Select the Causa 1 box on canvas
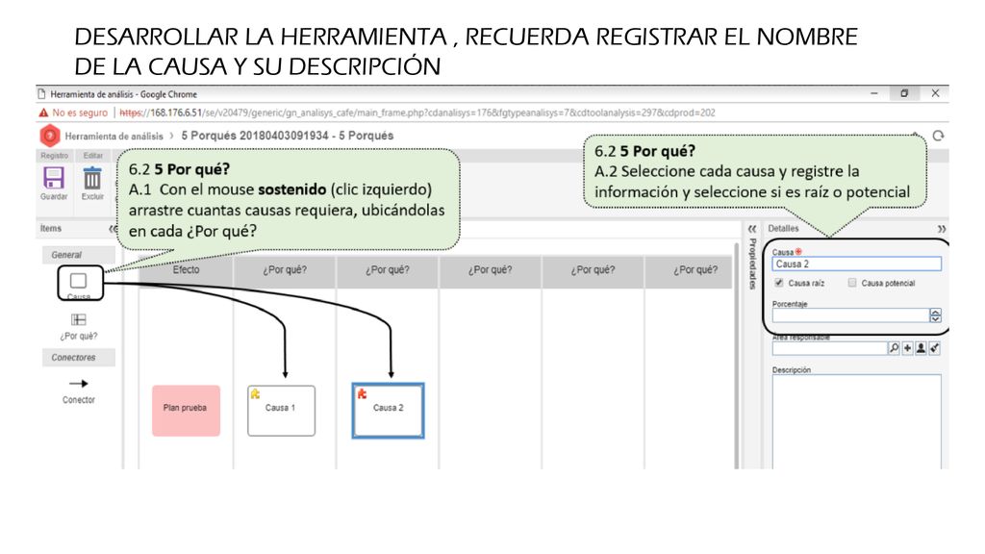Screen dimensions: 985x554 (282, 410)
